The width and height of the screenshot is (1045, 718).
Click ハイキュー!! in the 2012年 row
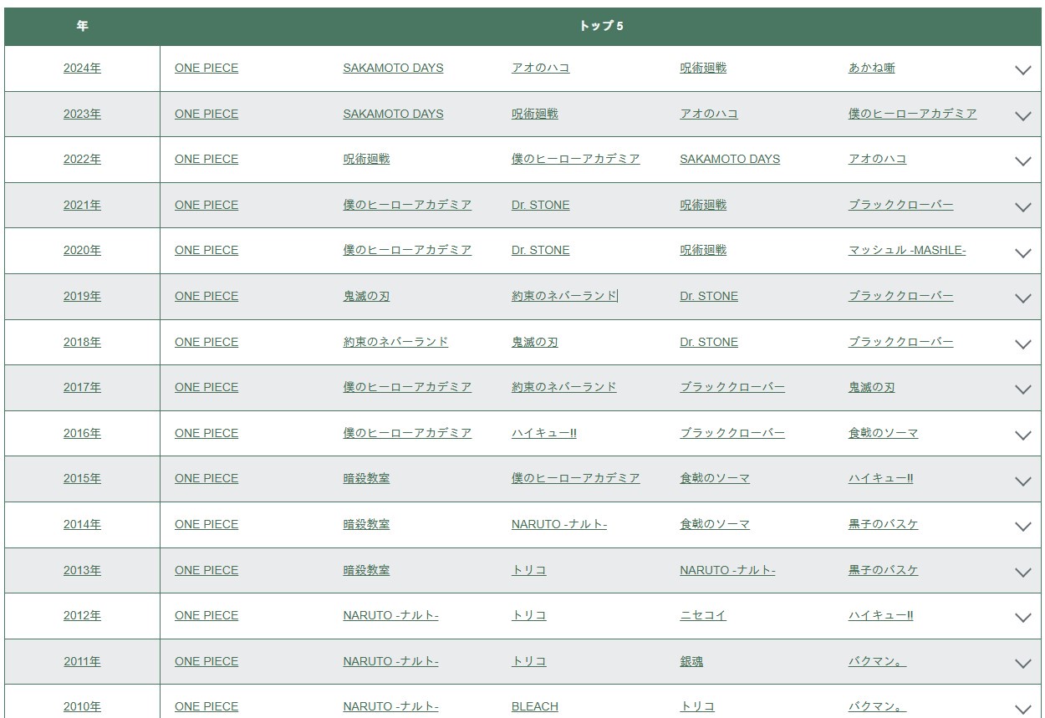[x=881, y=615]
